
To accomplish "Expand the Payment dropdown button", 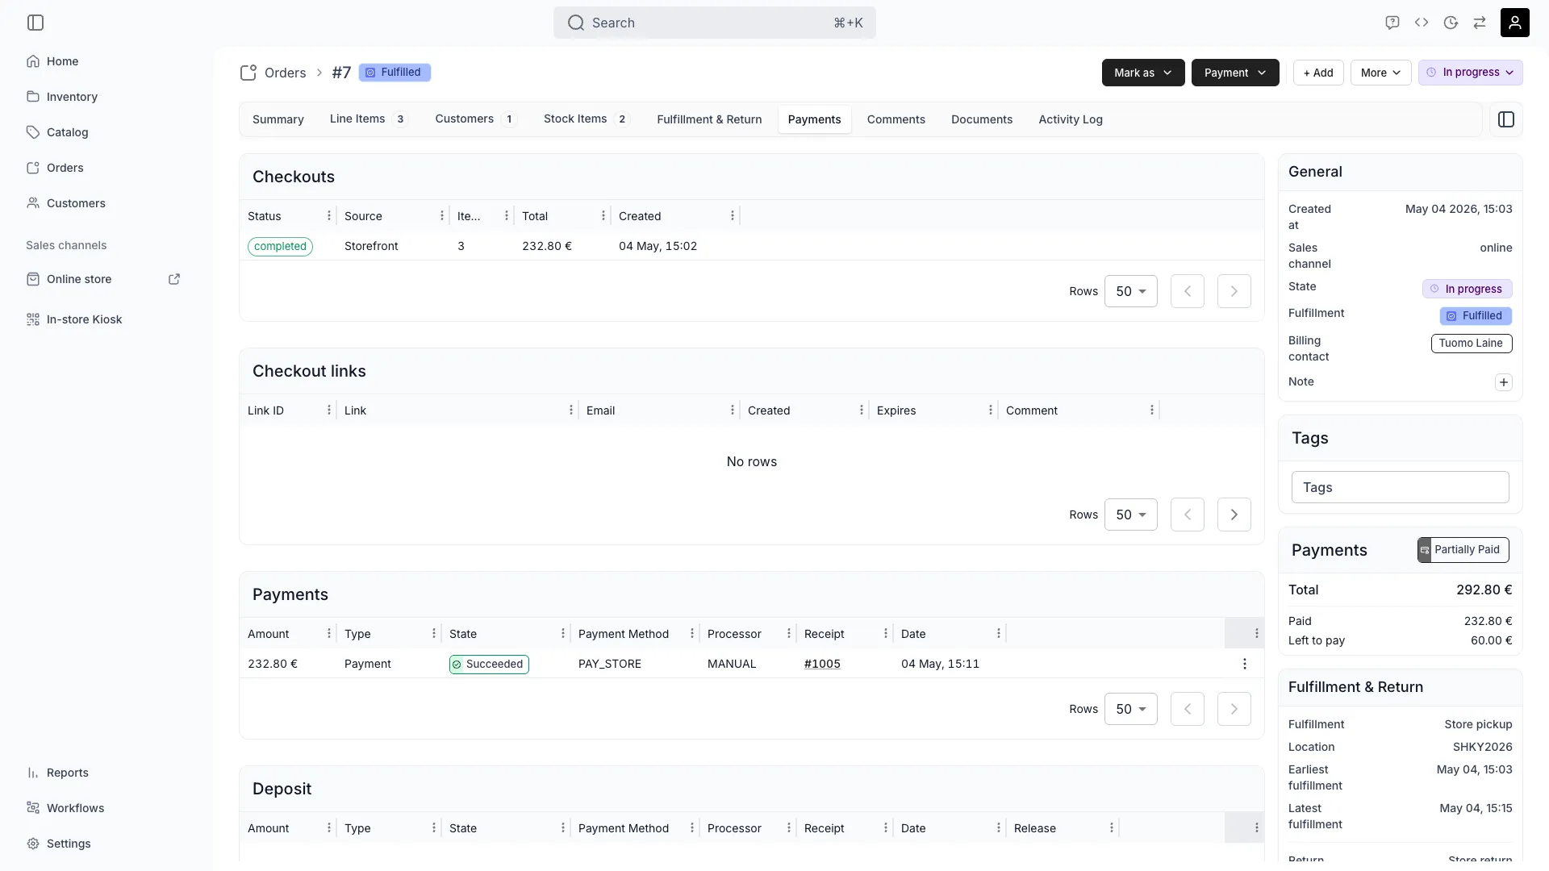I will click(1234, 73).
